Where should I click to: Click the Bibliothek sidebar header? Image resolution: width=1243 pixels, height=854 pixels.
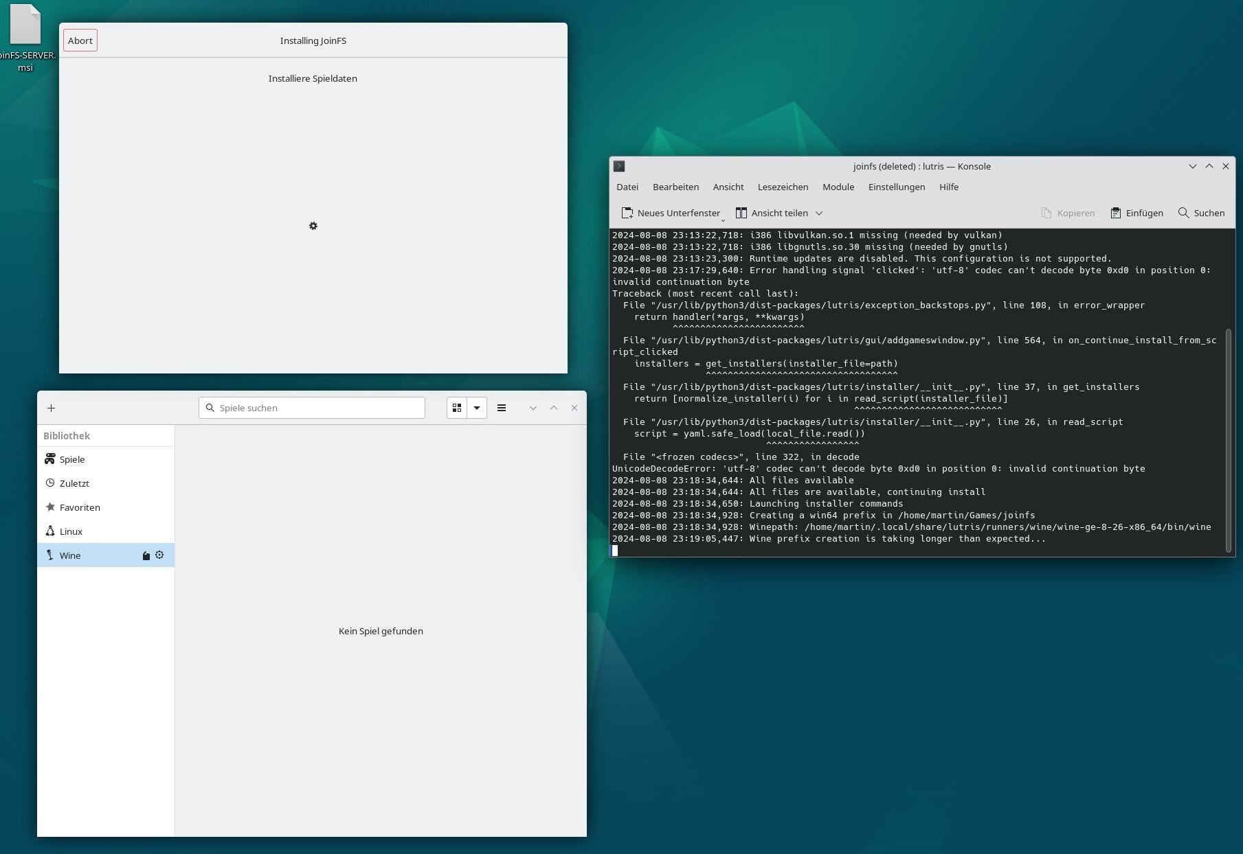pos(67,436)
